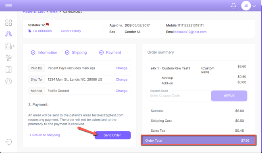
Task: Focus the Coupon Code input field
Action: click(179, 96)
